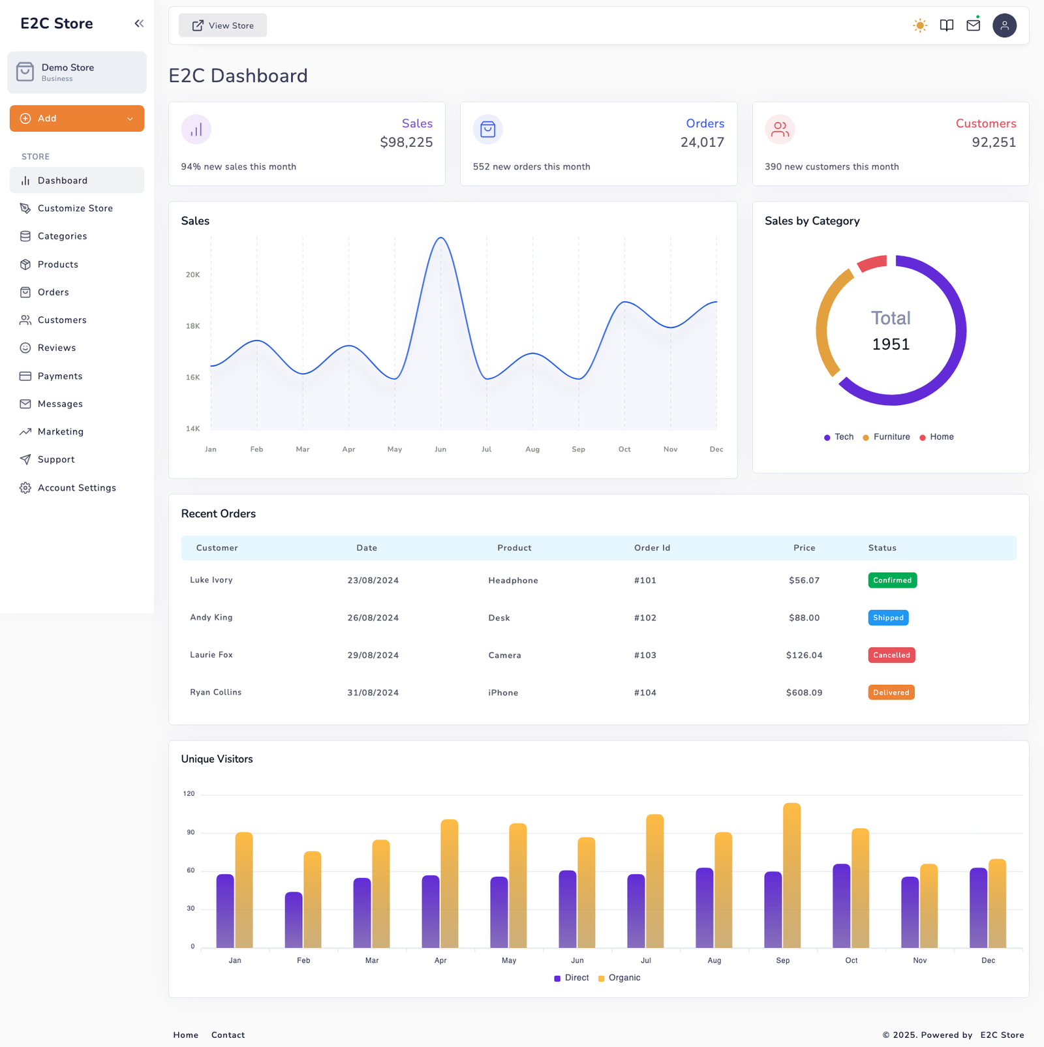Open Account Settings from the sidebar
Image resolution: width=1044 pixels, height=1047 pixels.
[x=76, y=487]
